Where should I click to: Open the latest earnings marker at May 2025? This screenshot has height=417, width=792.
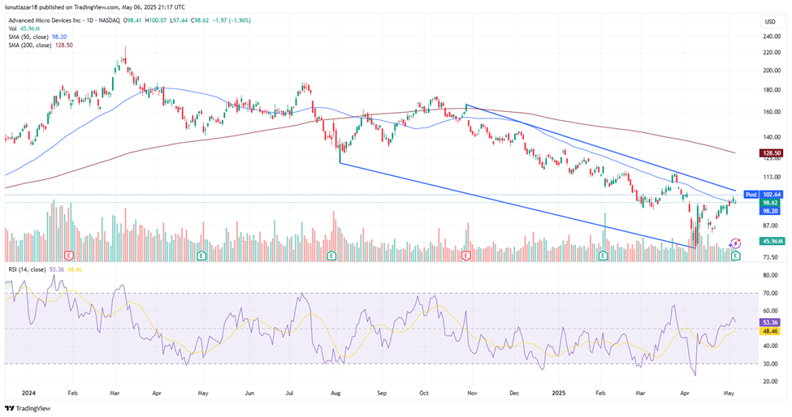tap(735, 256)
